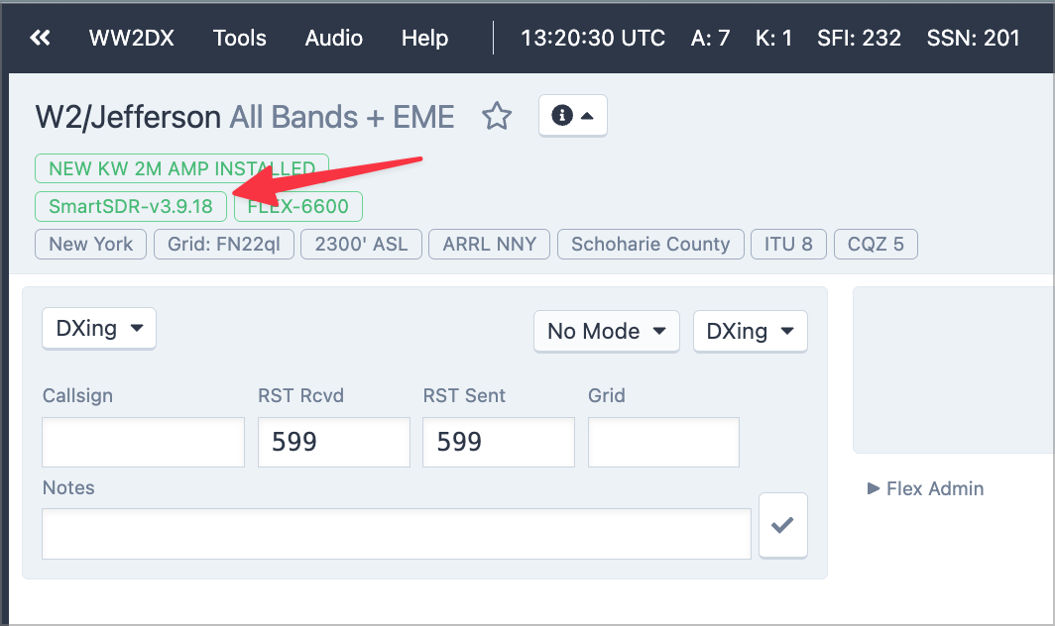This screenshot has width=1055, height=626.
Task: Open the Help menu
Action: click(424, 39)
